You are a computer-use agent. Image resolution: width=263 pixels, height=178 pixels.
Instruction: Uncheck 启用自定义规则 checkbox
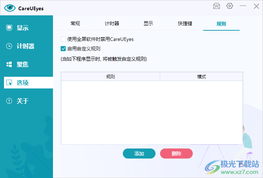(x=63, y=49)
